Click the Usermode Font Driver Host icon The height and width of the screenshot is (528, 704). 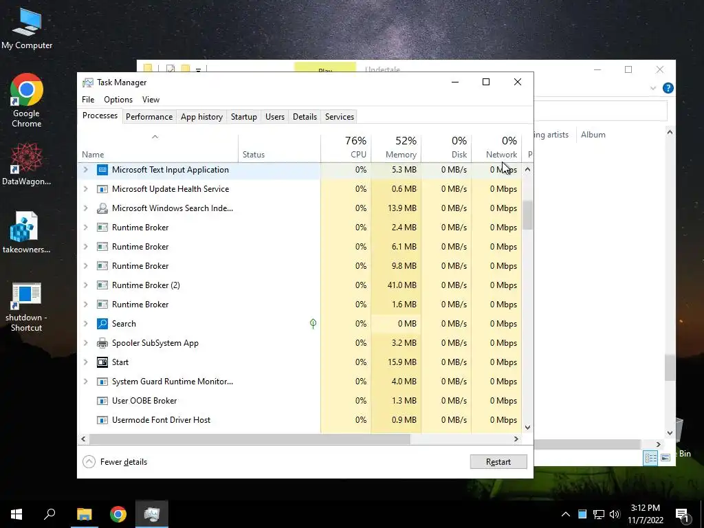(102, 420)
